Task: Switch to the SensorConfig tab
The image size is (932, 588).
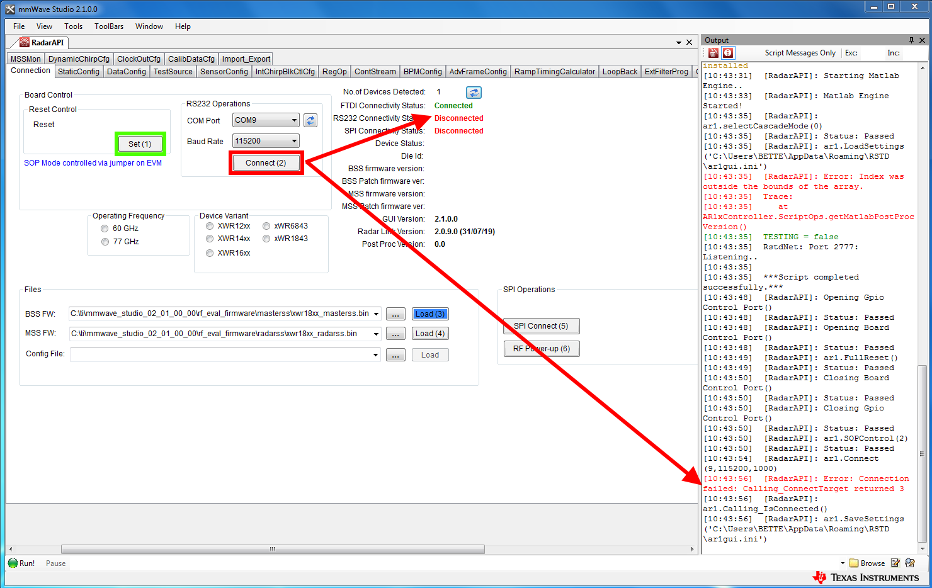Action: click(224, 71)
